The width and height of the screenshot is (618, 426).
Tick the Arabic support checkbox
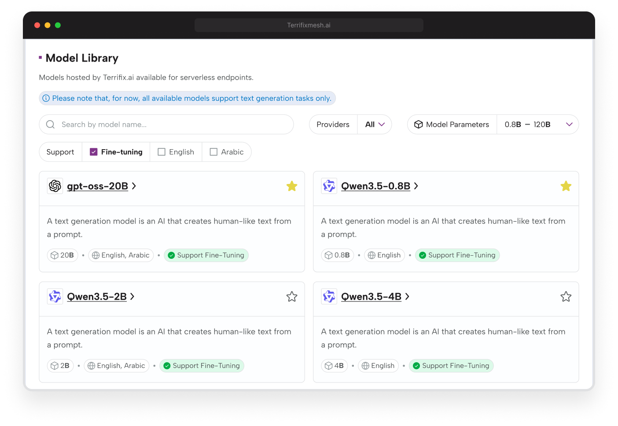click(x=213, y=152)
